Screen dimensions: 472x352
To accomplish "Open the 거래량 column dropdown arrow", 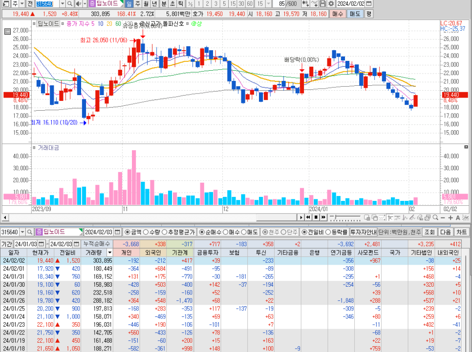I will (109, 253).
